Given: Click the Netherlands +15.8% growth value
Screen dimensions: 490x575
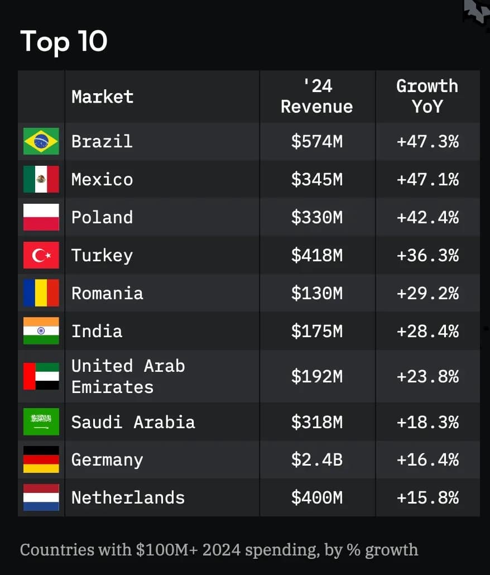Looking at the screenshot, I should pyautogui.click(x=427, y=498).
